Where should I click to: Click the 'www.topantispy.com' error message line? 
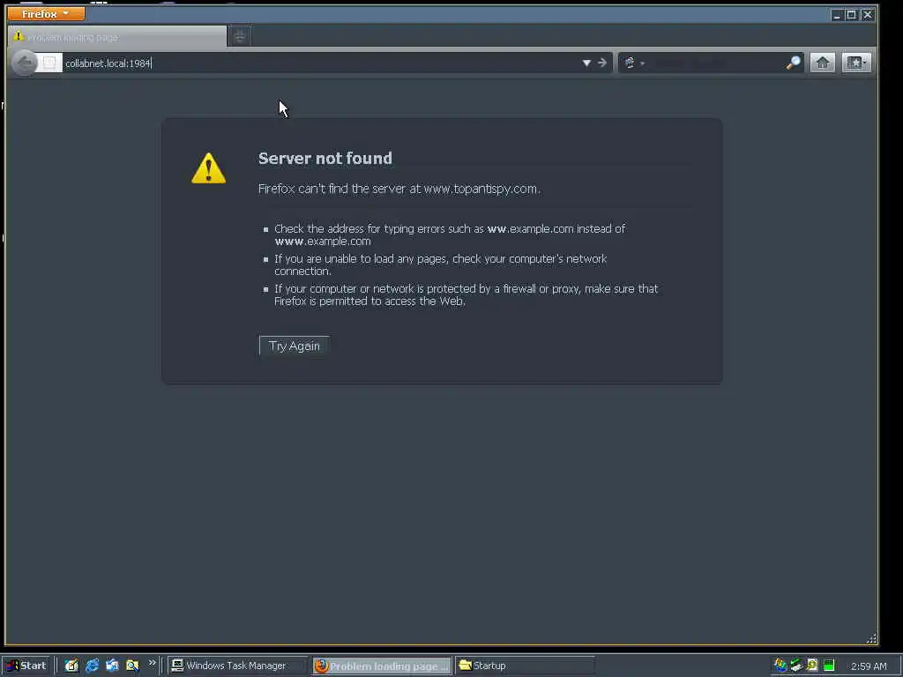(x=399, y=189)
